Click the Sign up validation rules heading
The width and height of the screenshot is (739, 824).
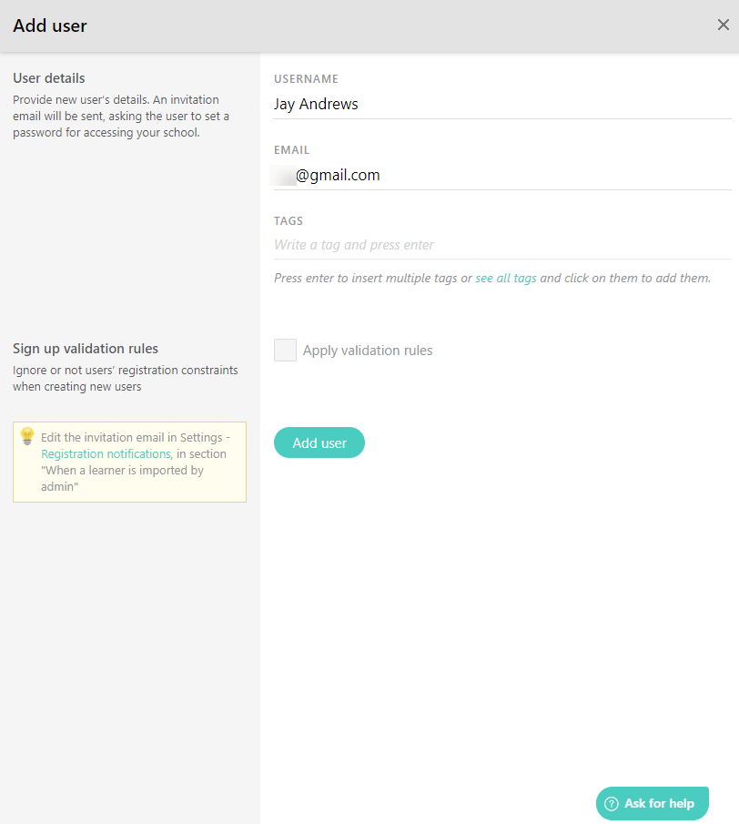pos(85,348)
